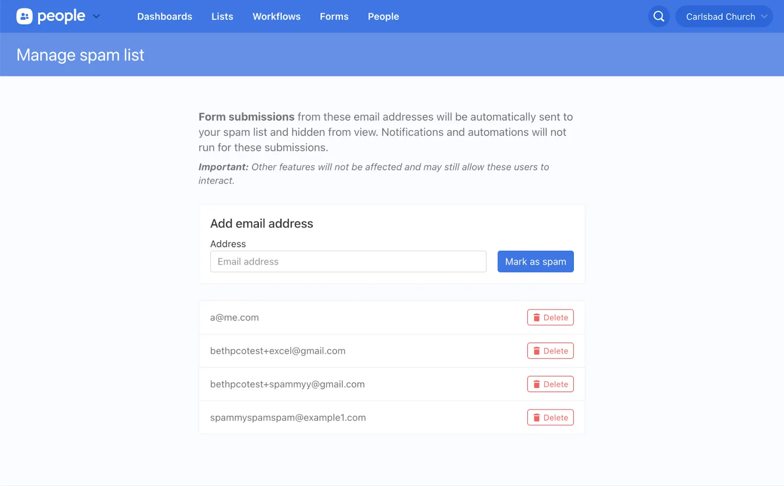This screenshot has height=486, width=784.
Task: Navigate to Workflows
Action: [x=276, y=17]
